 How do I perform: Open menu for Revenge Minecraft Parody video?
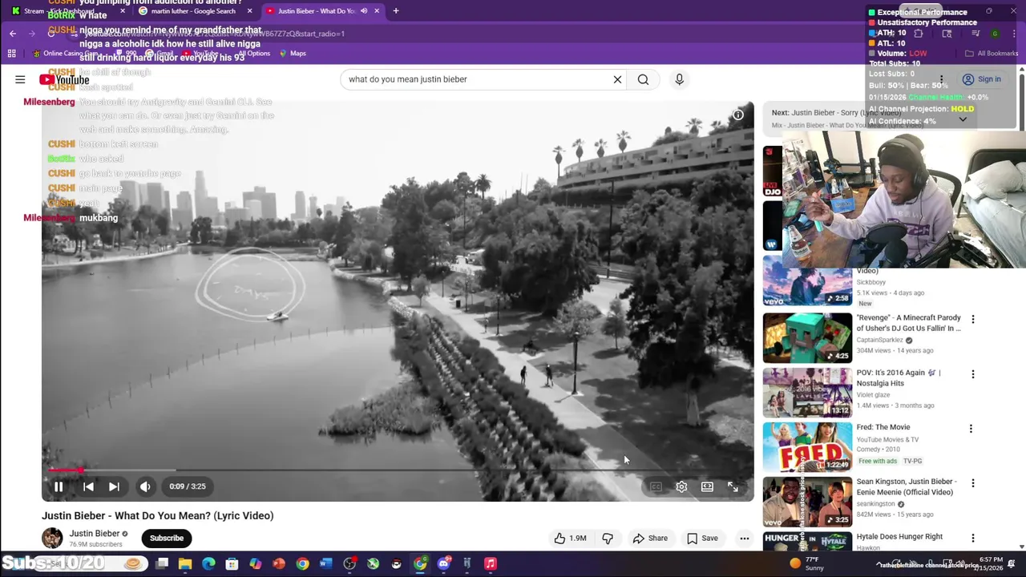point(973,320)
